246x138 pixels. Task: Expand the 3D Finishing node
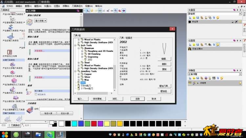(82, 54)
